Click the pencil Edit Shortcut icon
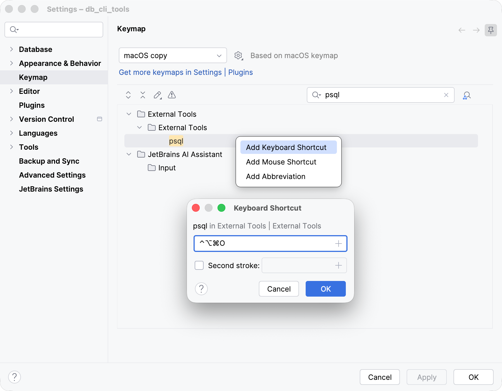The height and width of the screenshot is (391, 502). [158, 95]
